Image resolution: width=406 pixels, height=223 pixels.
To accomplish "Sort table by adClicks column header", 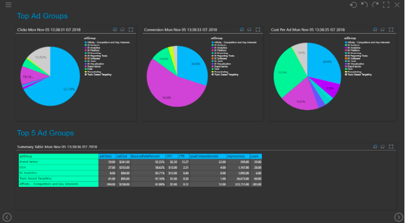I will coord(107,156).
